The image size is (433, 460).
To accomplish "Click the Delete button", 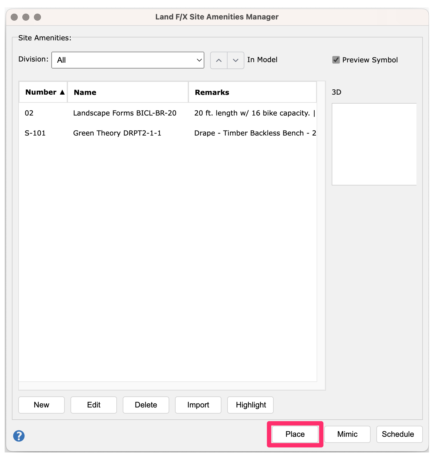I will pos(146,405).
